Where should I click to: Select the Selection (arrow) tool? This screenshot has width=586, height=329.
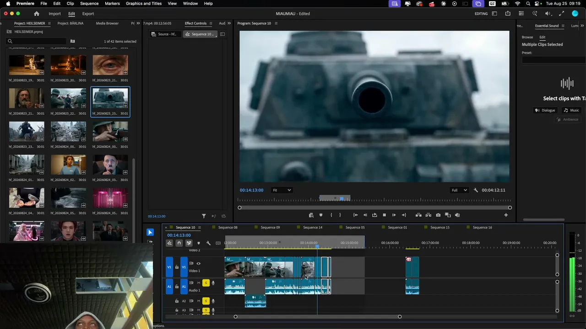[x=150, y=232]
